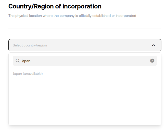
Task: Click the word incorporation in the title
Action: click(82, 6)
